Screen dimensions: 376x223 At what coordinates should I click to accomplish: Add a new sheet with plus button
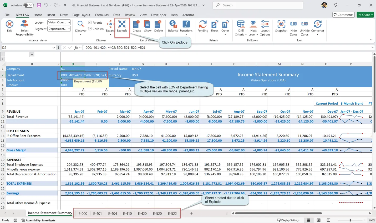(x=192, y=213)
